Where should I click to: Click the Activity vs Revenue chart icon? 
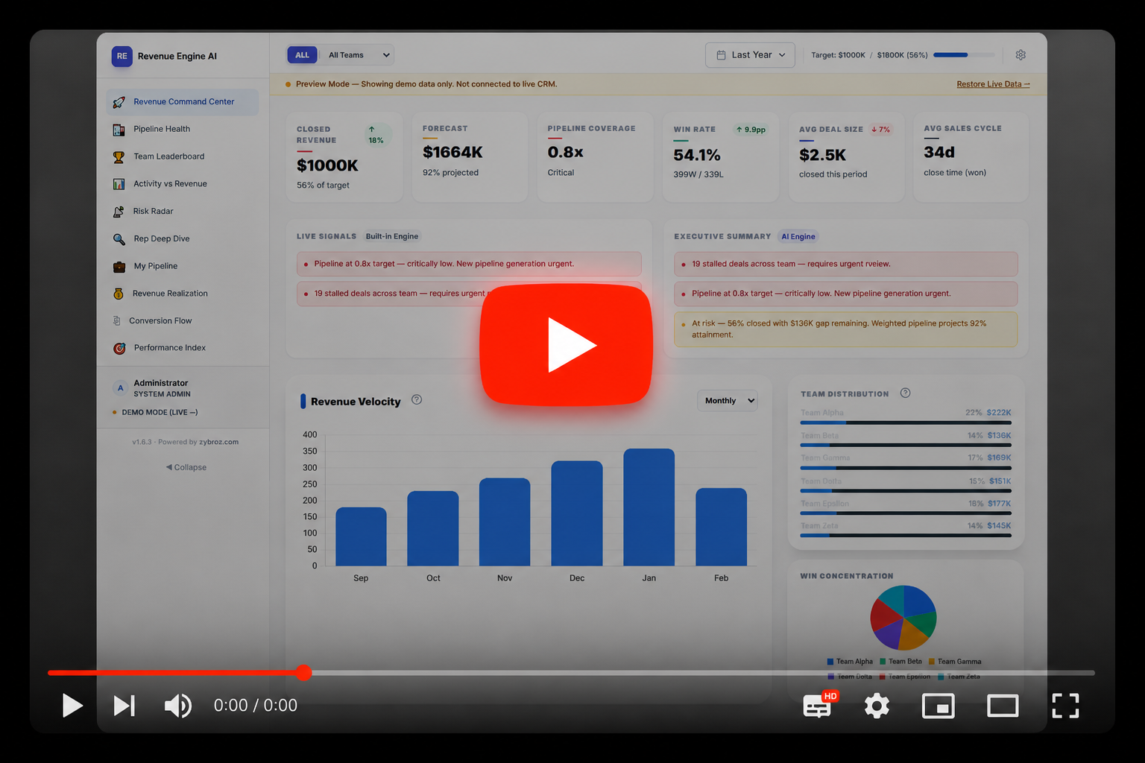[x=119, y=184]
